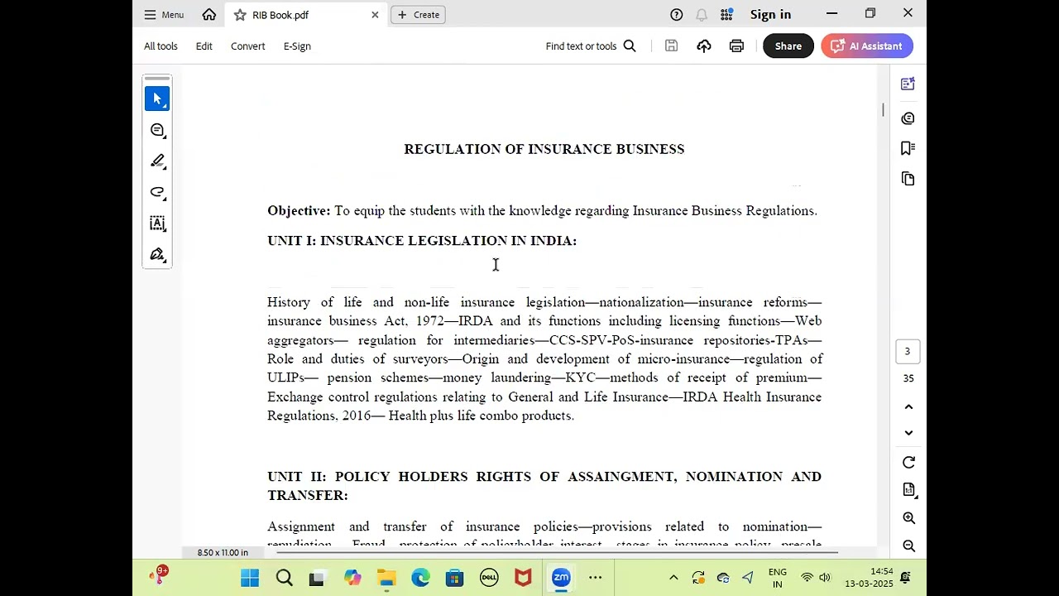
Task: Activate the add text box tool
Action: tap(157, 223)
